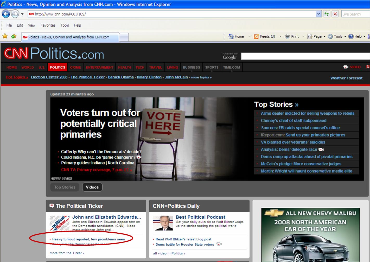
Task: Expand the address bar URL dropdown arrow
Action: 319,14
